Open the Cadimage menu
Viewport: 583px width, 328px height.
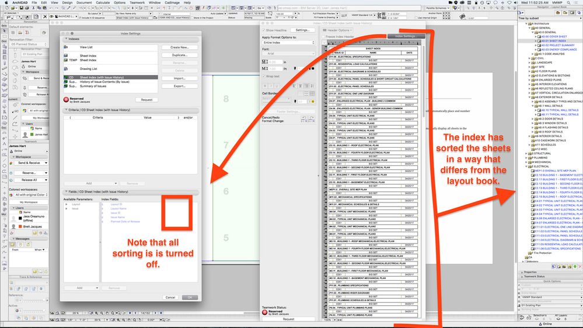pos(172,2)
